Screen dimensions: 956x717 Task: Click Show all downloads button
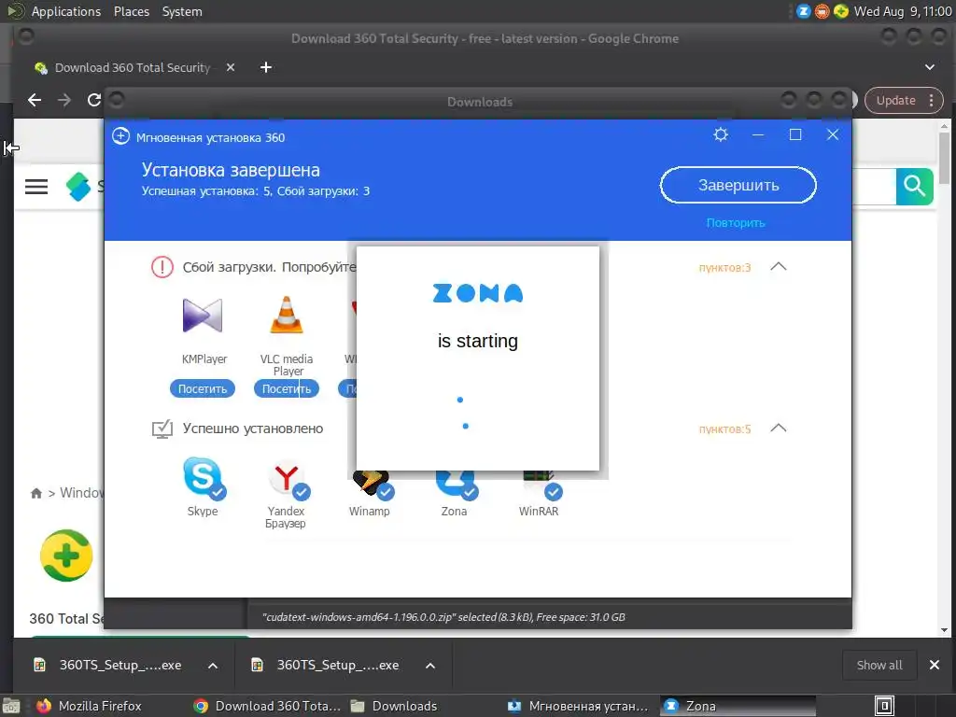[x=879, y=665]
